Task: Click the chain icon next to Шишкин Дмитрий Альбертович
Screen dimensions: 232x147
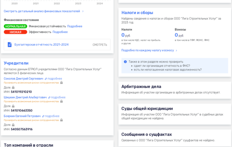Action: 49,98
